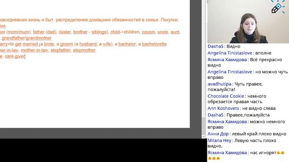The width and height of the screenshot is (289, 162).
Task: Click the chat message 'левый край плохо видно'
Action: pyautogui.click(x=259, y=134)
